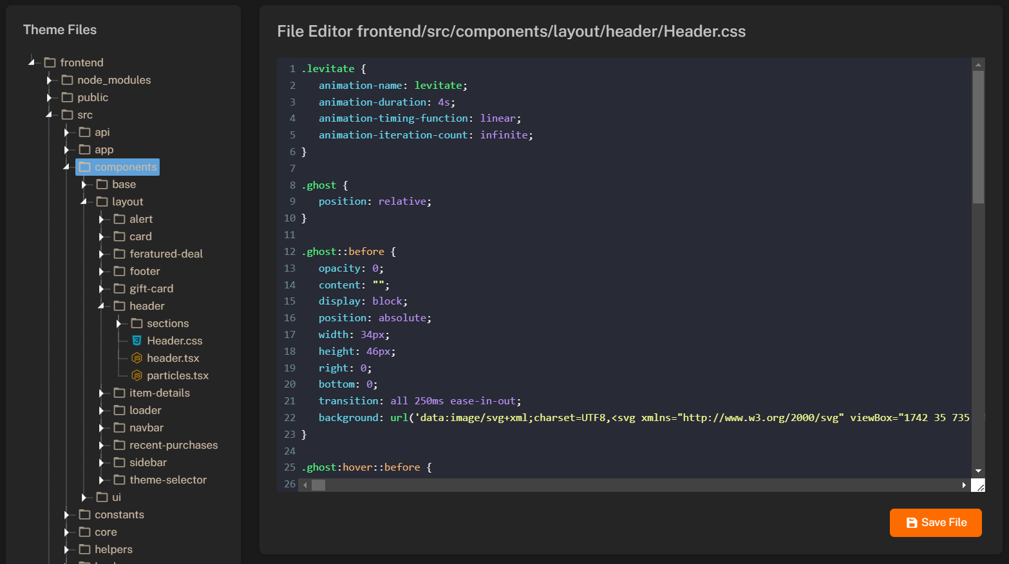
Task: Expand the node_modules tree node
Action: click(48, 80)
